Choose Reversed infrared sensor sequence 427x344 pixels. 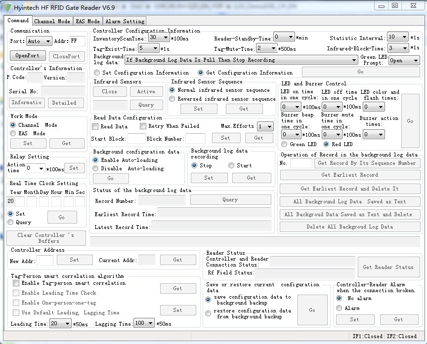[x=222, y=99]
